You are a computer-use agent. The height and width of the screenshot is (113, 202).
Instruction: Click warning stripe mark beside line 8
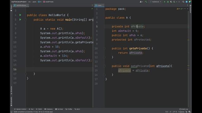188,40
